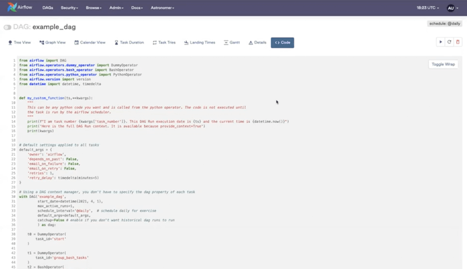Open the Task Tries view
The height and width of the screenshot is (269, 467).
[163, 43]
